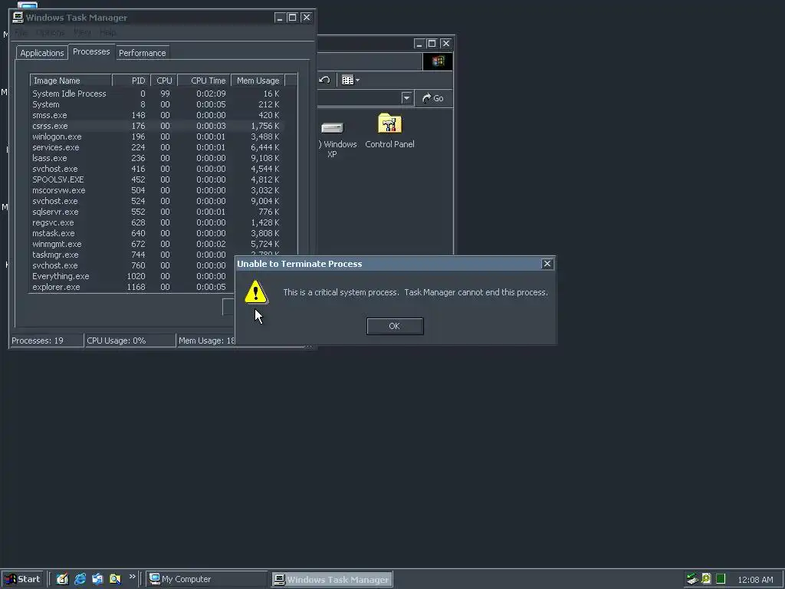785x589 pixels.
Task: Click the 12:08 AM taskbar clock
Action: pos(755,580)
